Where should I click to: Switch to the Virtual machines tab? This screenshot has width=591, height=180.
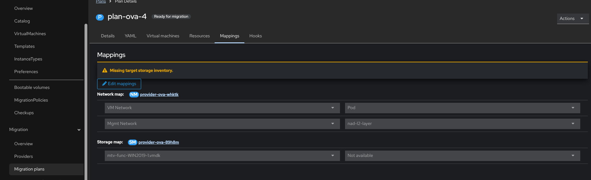click(x=163, y=36)
